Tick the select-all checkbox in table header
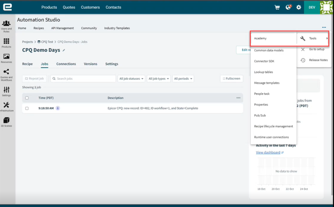This screenshot has width=334, height=207. point(27,98)
